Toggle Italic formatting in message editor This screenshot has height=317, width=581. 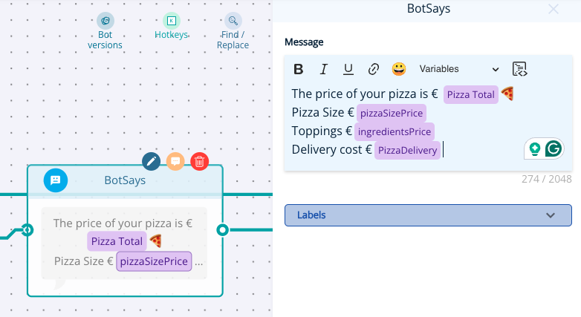(x=323, y=69)
